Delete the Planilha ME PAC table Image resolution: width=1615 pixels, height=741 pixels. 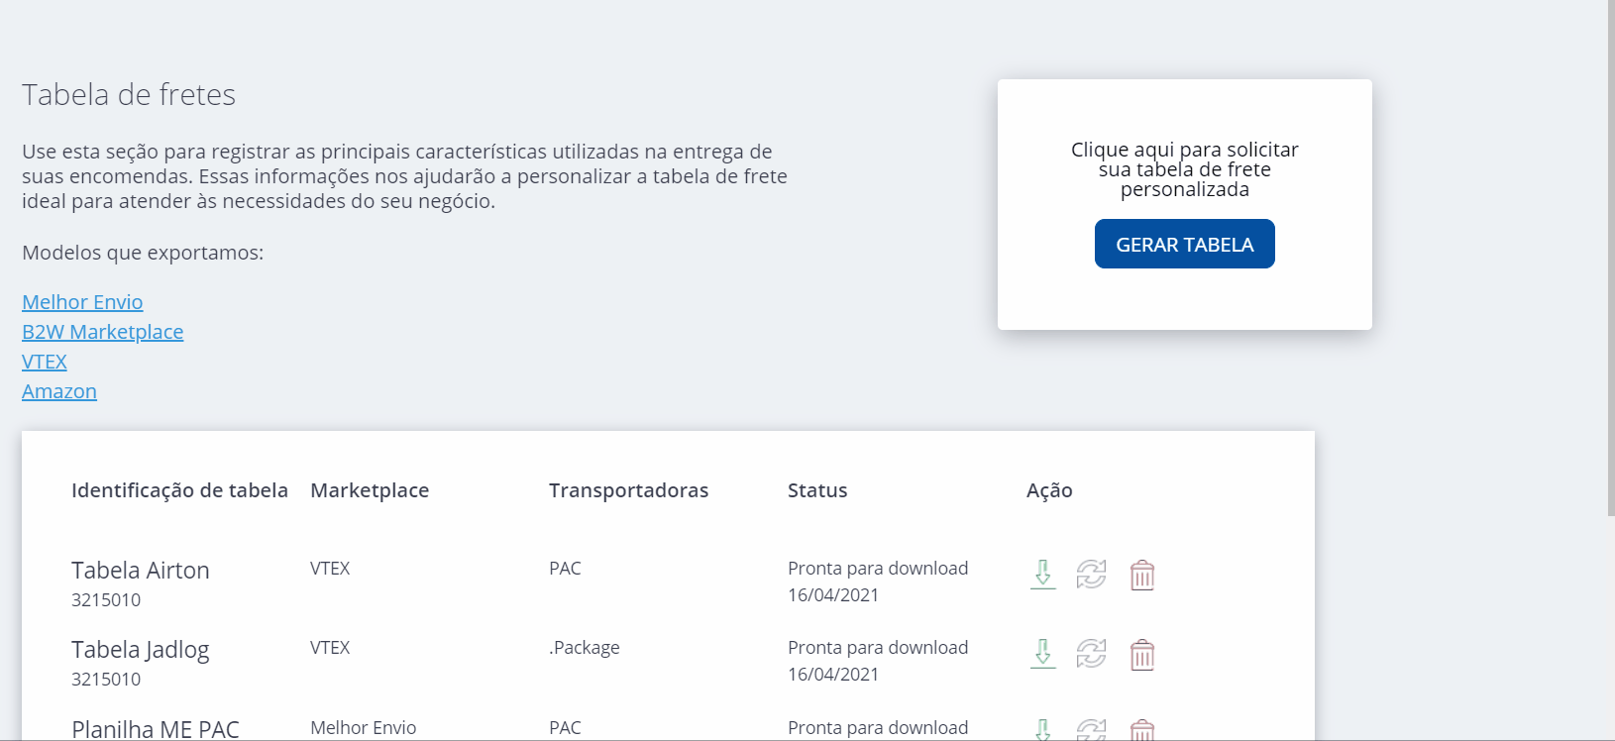(1142, 730)
